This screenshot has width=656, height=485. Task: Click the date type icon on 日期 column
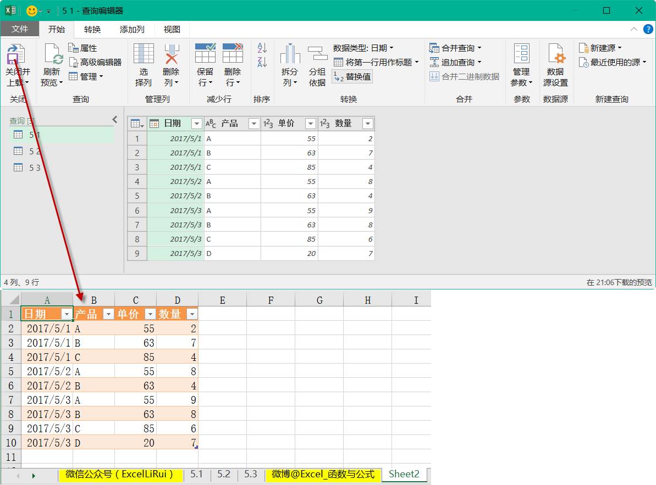coord(154,124)
